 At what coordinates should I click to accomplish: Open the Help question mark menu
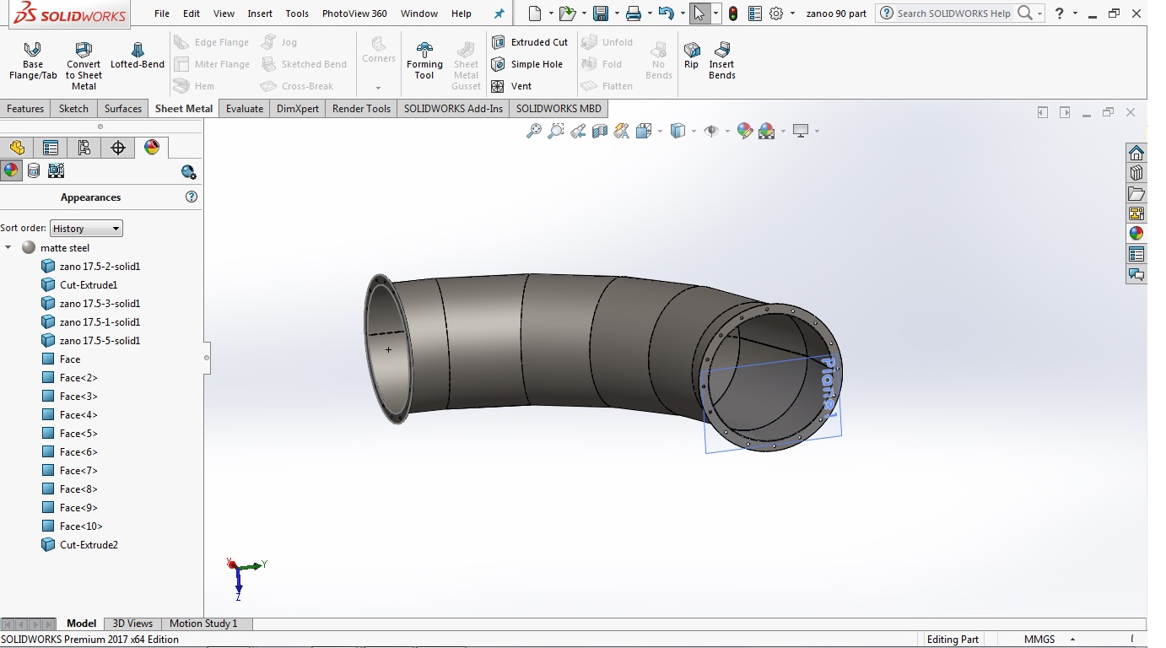coord(1059,13)
